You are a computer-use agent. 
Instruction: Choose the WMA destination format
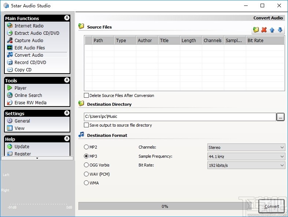tap(86, 183)
